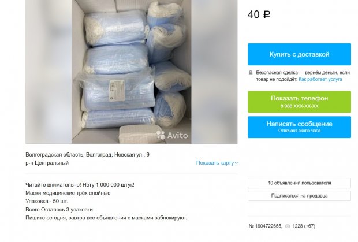This screenshot has height=242, width=358.
Task: Click the 40 ₽ price
Action: pyautogui.click(x=259, y=14)
